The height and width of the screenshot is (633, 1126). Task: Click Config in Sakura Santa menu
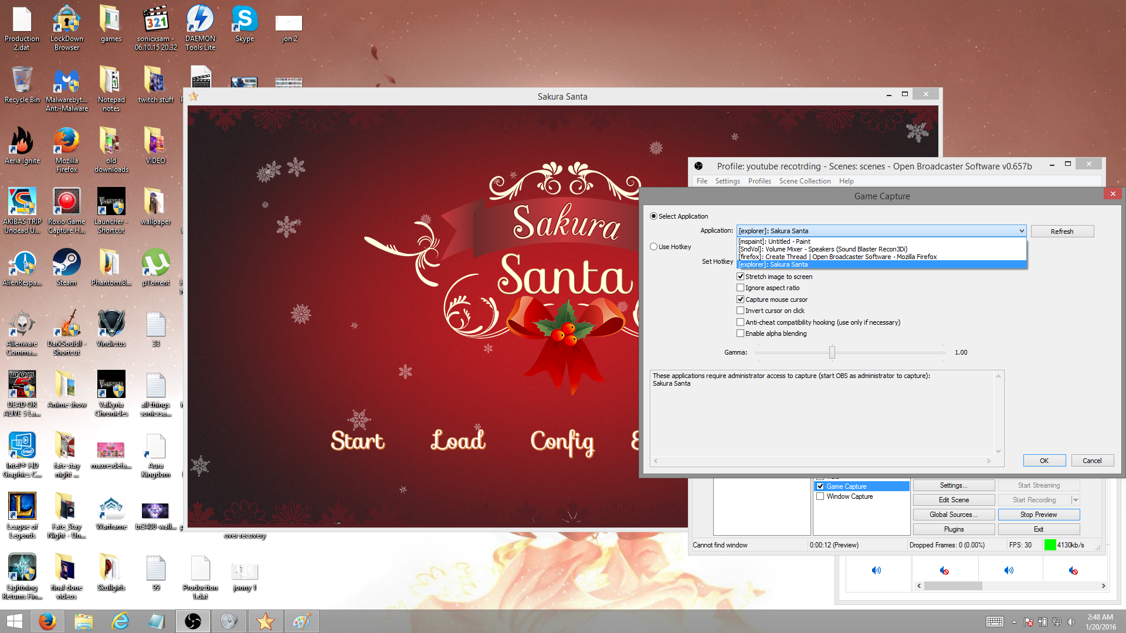[562, 443]
